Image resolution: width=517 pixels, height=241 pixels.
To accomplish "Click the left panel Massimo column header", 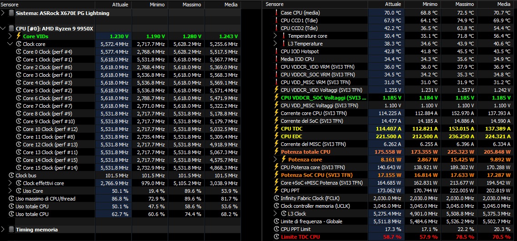I will click(x=186, y=5).
